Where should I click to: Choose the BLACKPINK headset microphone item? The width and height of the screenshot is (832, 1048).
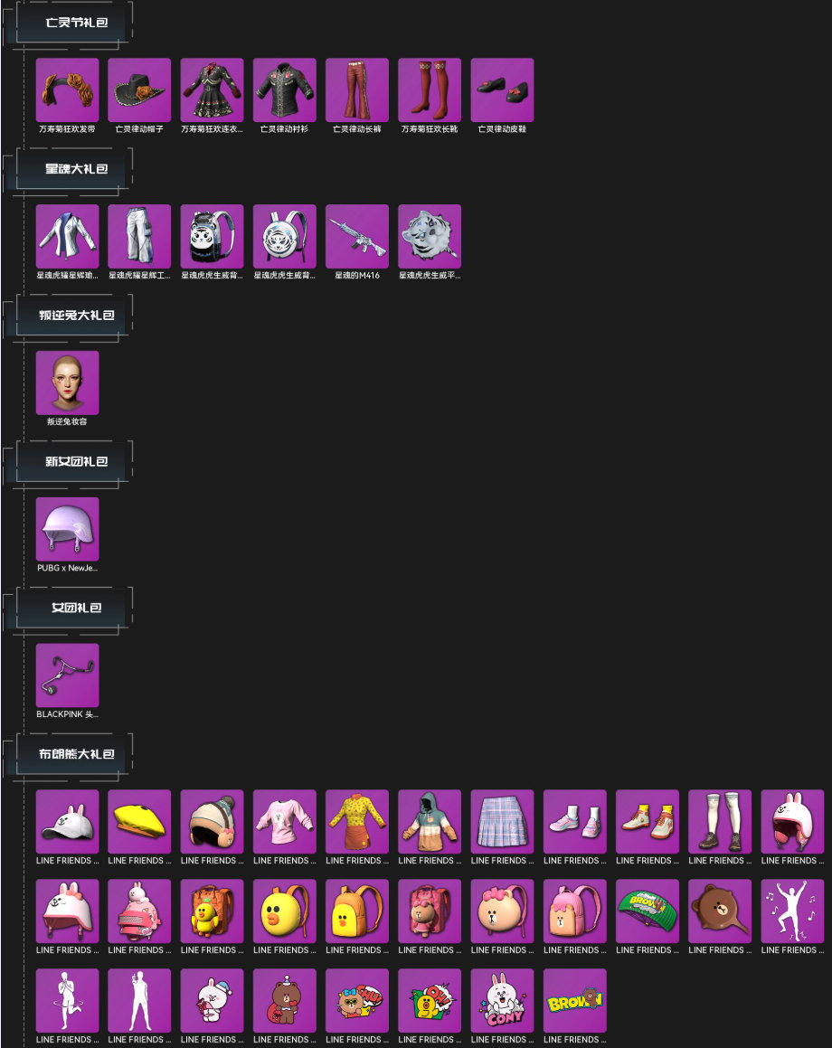[67, 675]
